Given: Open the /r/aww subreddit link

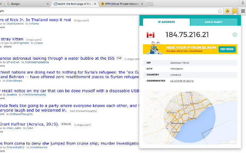Looking at the screenshot, I should [x=38, y=43].
